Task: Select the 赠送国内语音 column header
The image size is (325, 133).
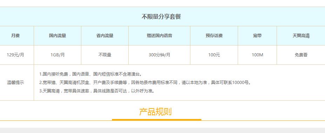Action: point(160,36)
